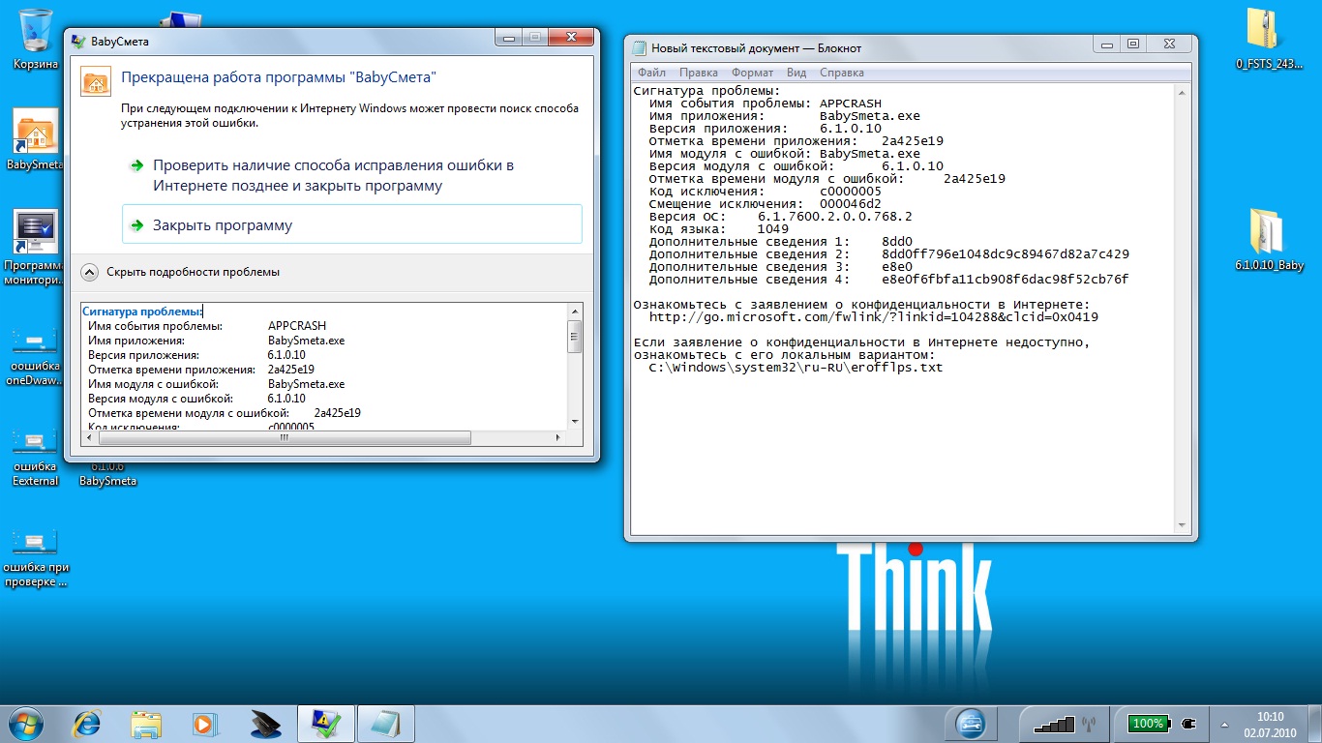The width and height of the screenshot is (1322, 743).
Task: Click the Notepad vertical scrollbar down arrow
Action: tap(1182, 523)
